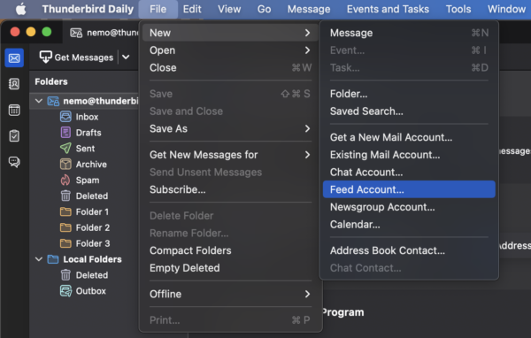This screenshot has height=338, width=531.
Task: Click the Sent folder paper plane icon
Action: [x=65, y=148]
